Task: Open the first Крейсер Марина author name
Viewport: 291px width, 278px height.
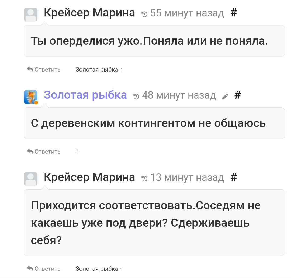Action: click(89, 13)
